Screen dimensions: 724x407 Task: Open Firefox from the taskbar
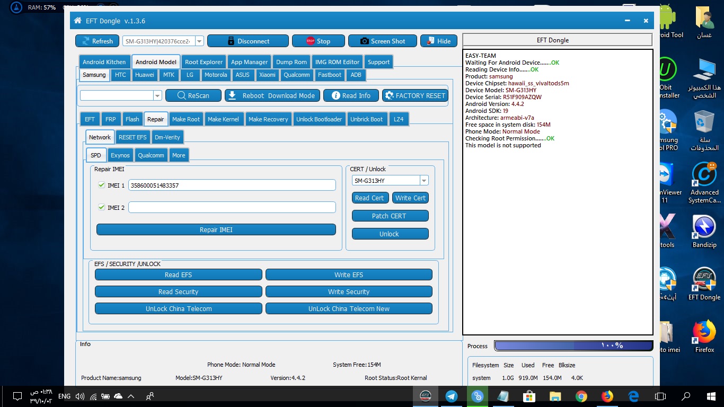[607, 396]
